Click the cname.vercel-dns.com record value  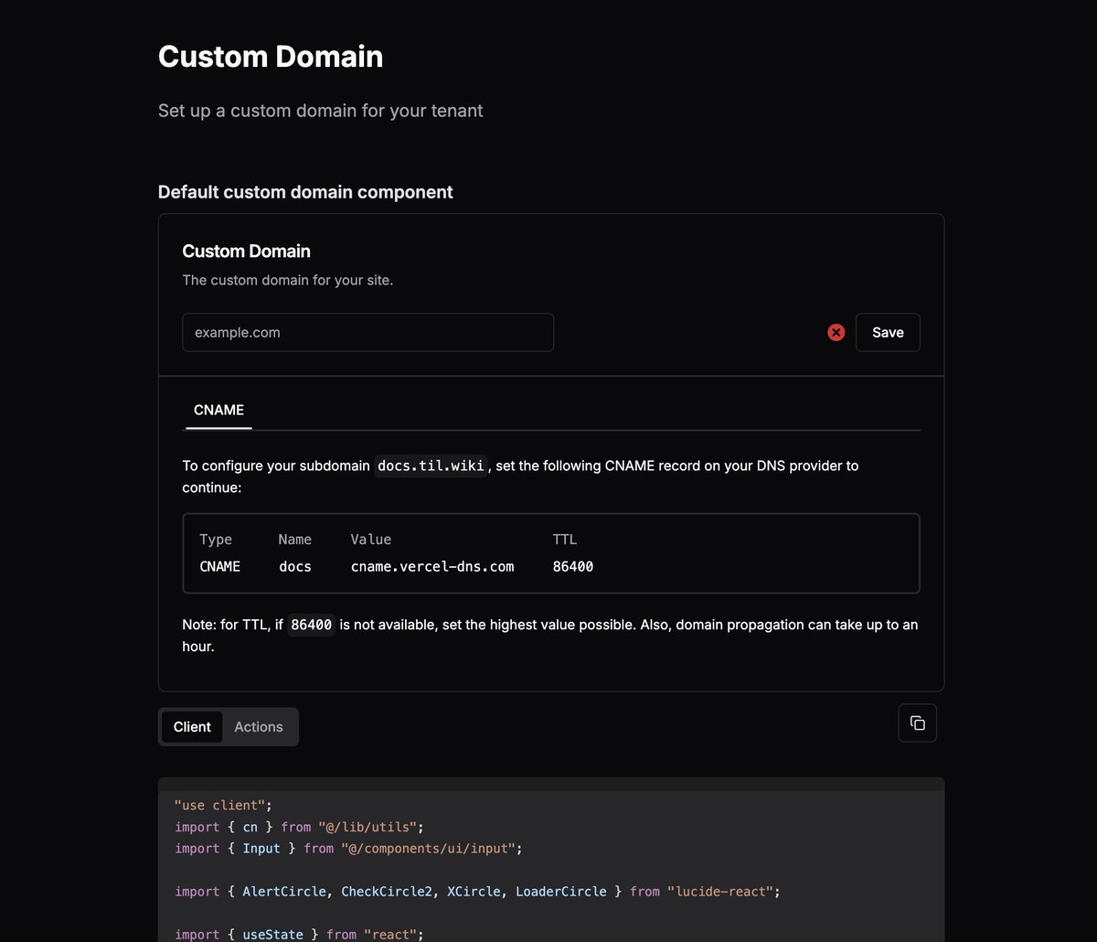tap(432, 567)
